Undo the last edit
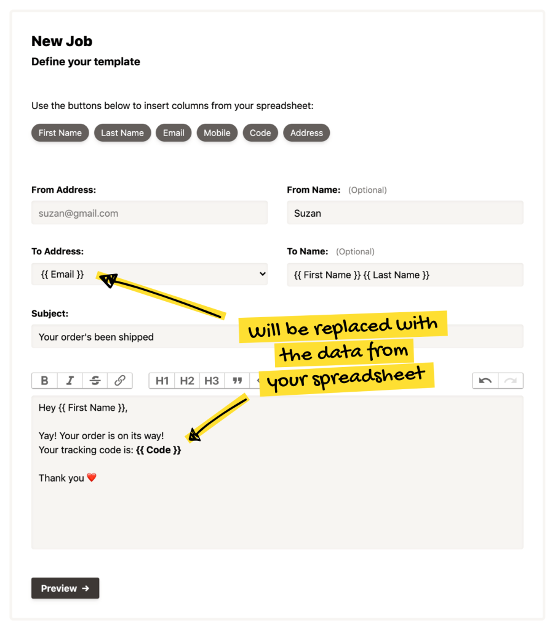555x630 pixels. click(x=485, y=381)
